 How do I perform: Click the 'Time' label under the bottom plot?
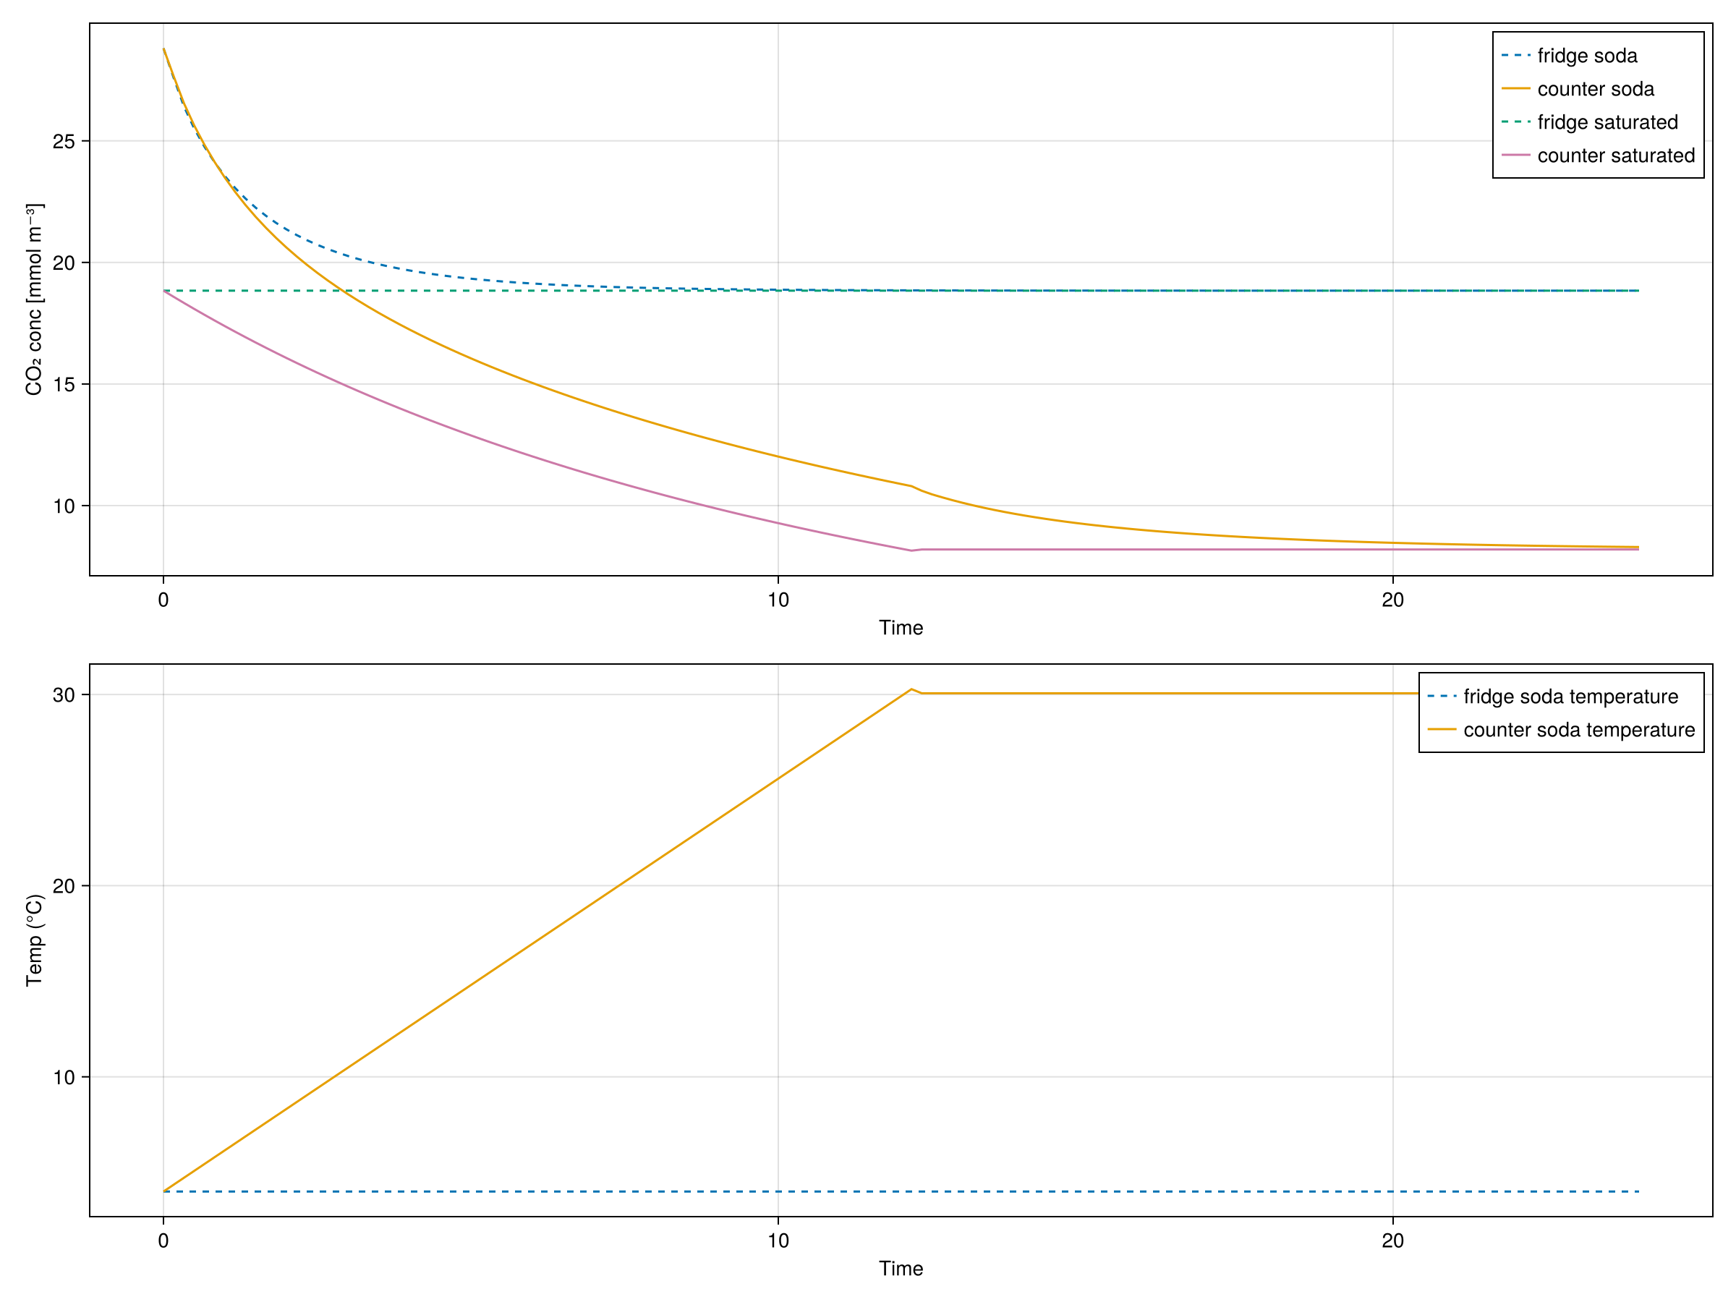coord(901,1269)
